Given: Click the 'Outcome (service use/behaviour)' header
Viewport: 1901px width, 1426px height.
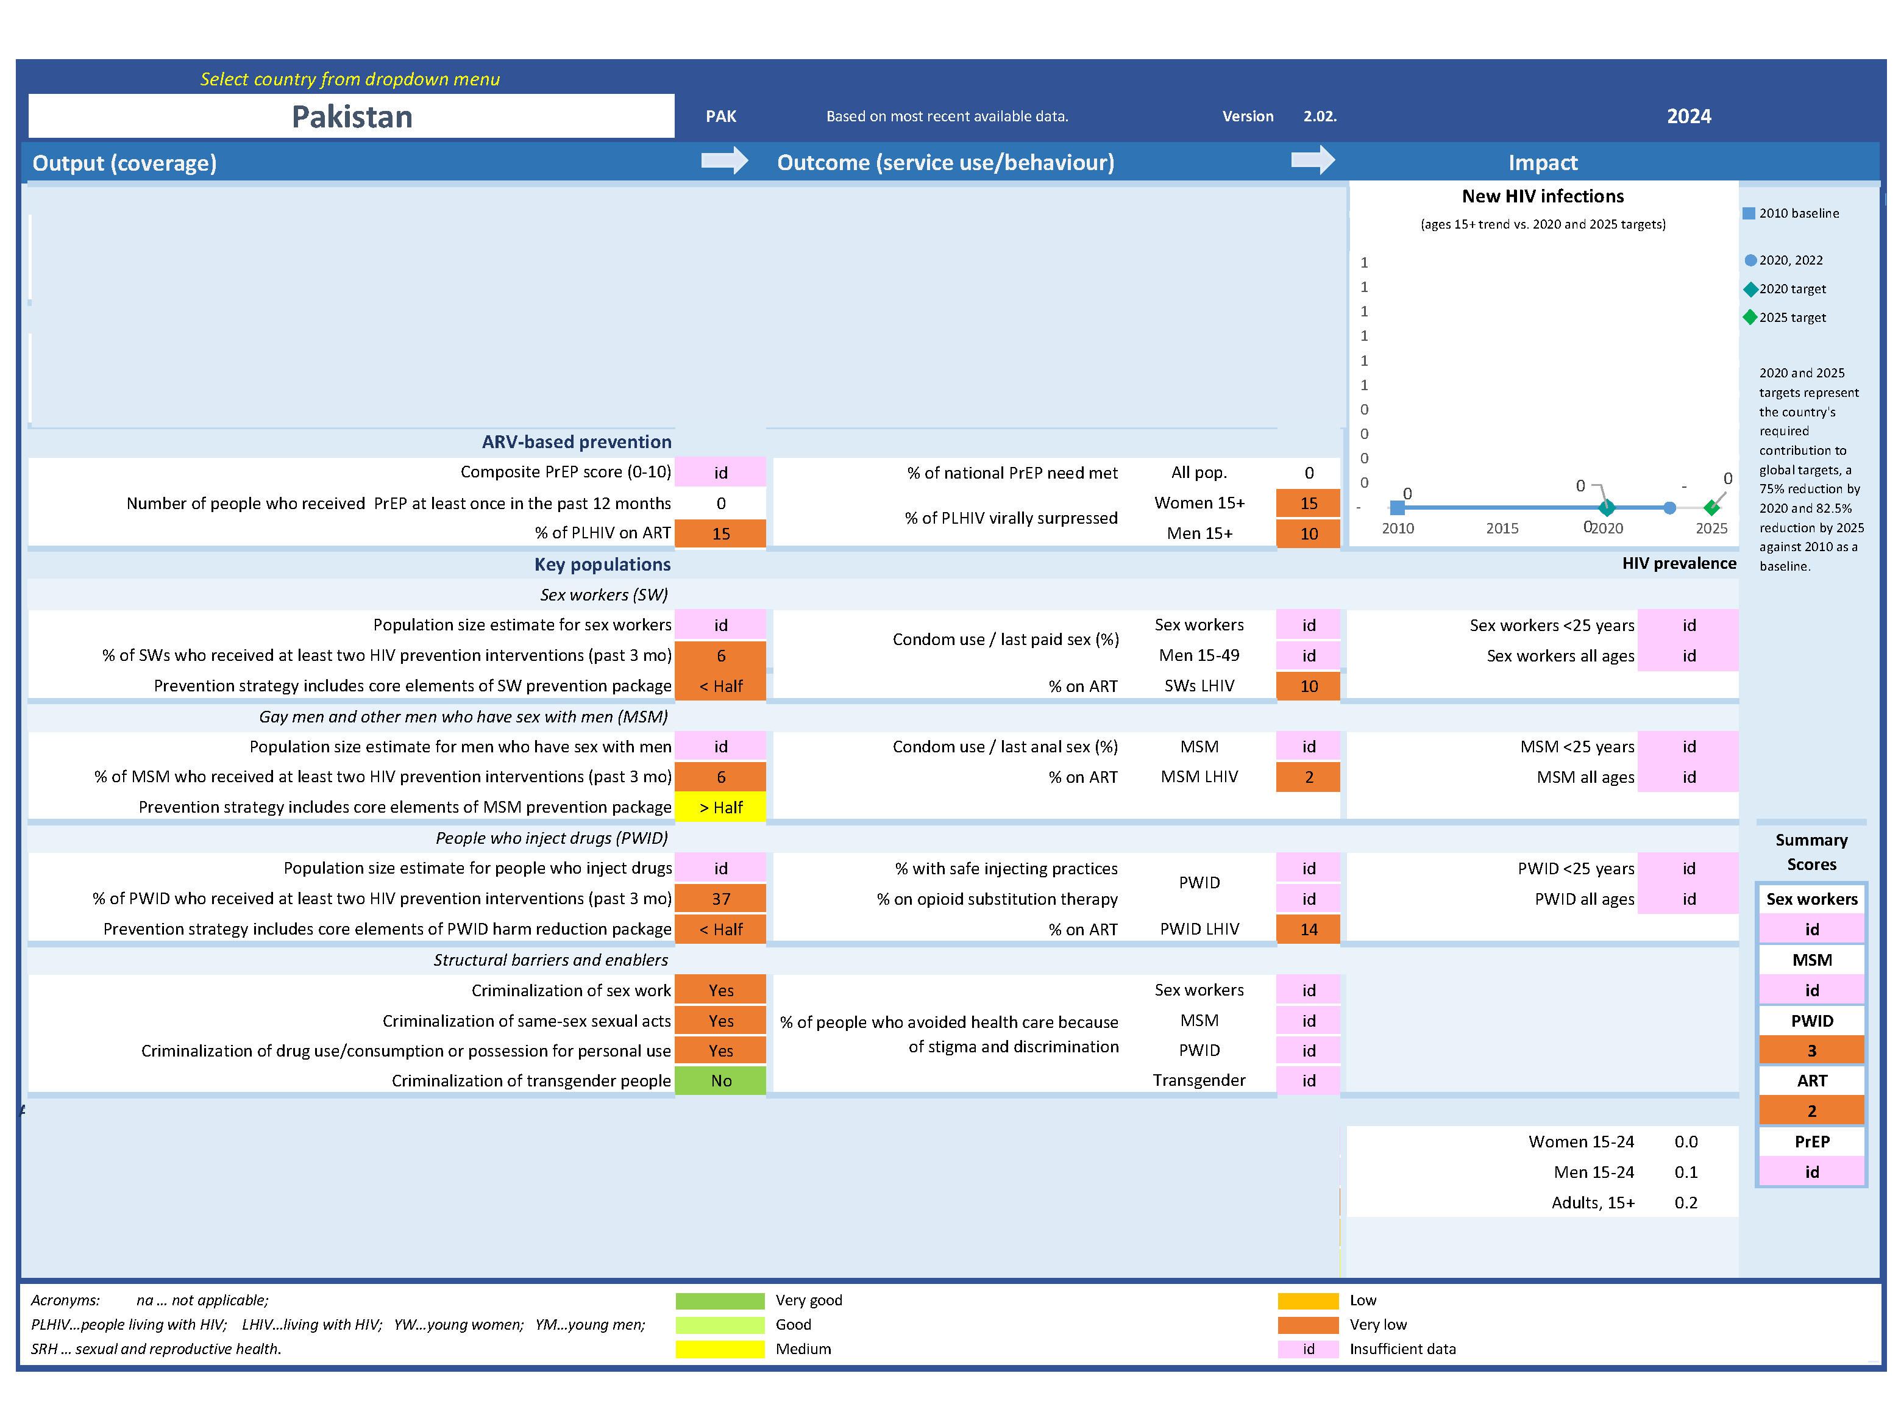Looking at the screenshot, I should point(945,162).
